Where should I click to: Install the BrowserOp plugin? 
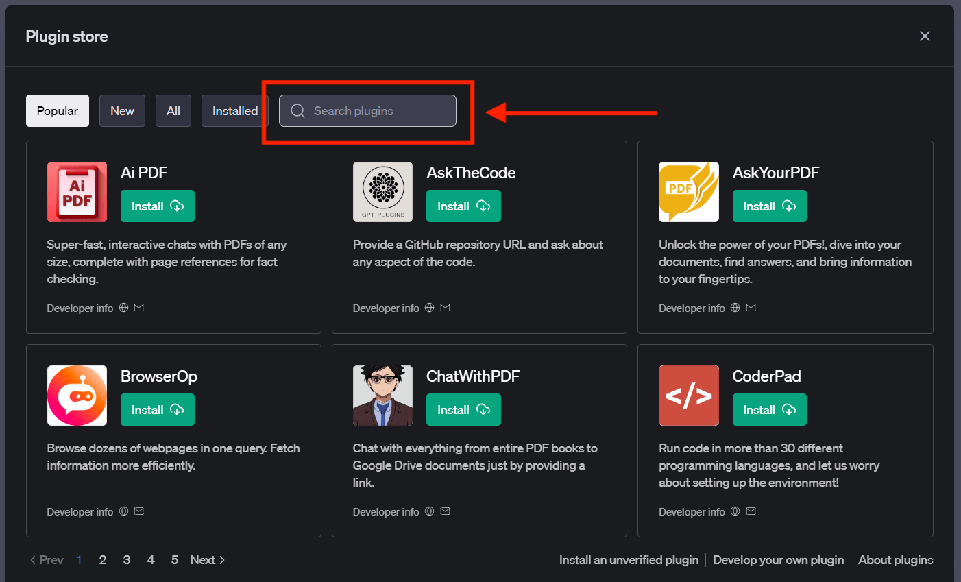click(158, 410)
